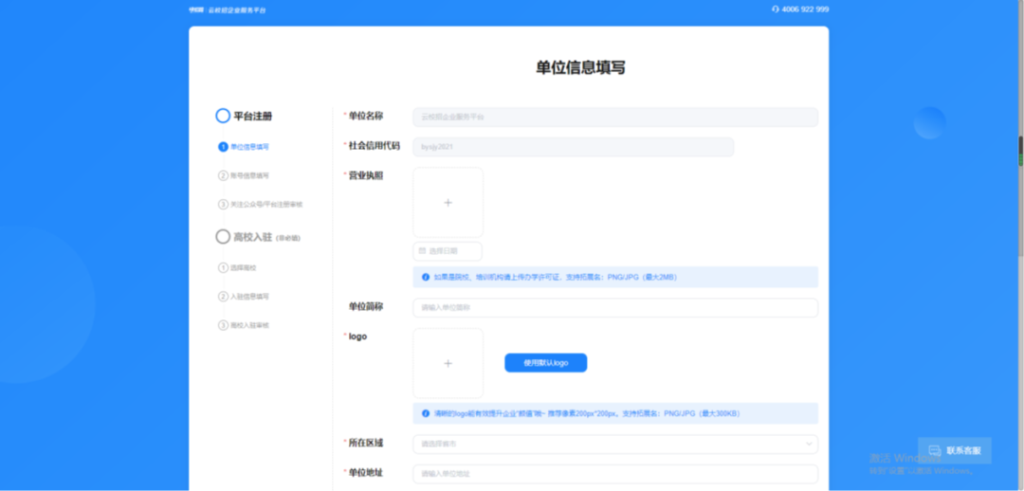Screen dimensions: 1024x491
Task: Click the chat icon on 联系客服
Action: pyautogui.click(x=934, y=450)
